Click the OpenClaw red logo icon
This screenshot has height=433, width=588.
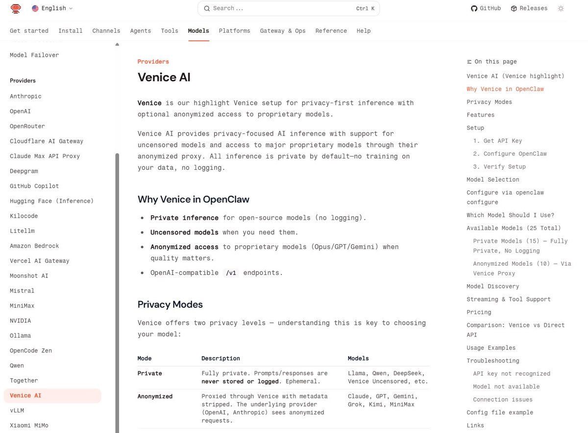click(x=16, y=8)
